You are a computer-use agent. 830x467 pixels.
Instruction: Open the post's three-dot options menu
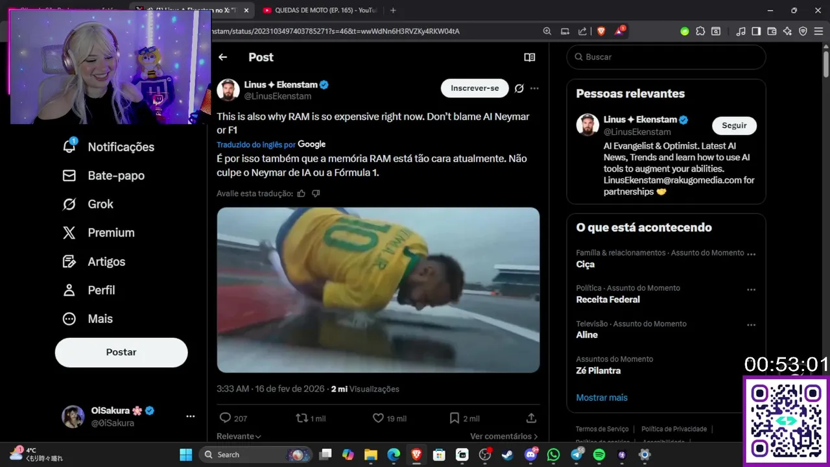click(534, 88)
